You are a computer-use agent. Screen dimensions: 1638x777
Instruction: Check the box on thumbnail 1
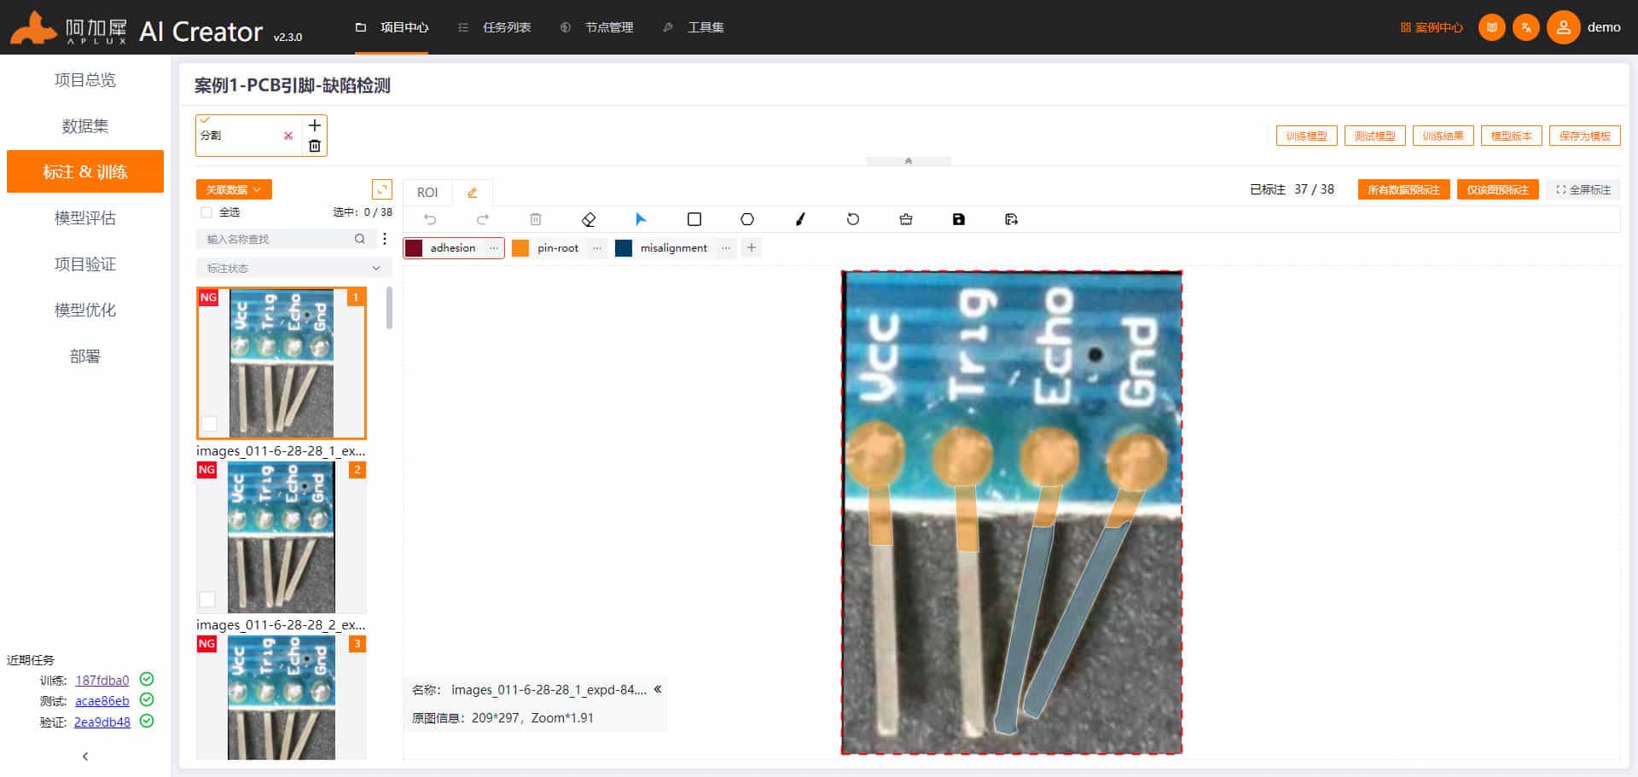[209, 424]
